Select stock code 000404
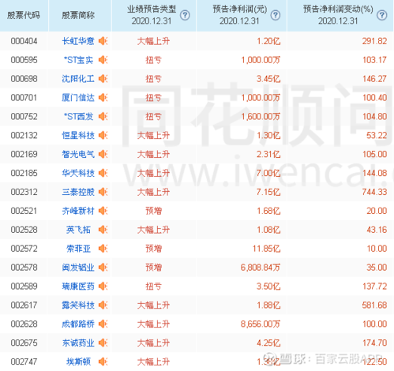 pos(24,41)
